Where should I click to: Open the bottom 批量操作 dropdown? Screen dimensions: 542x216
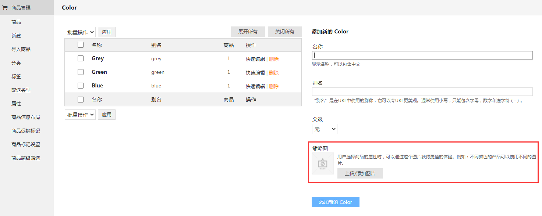(x=80, y=115)
